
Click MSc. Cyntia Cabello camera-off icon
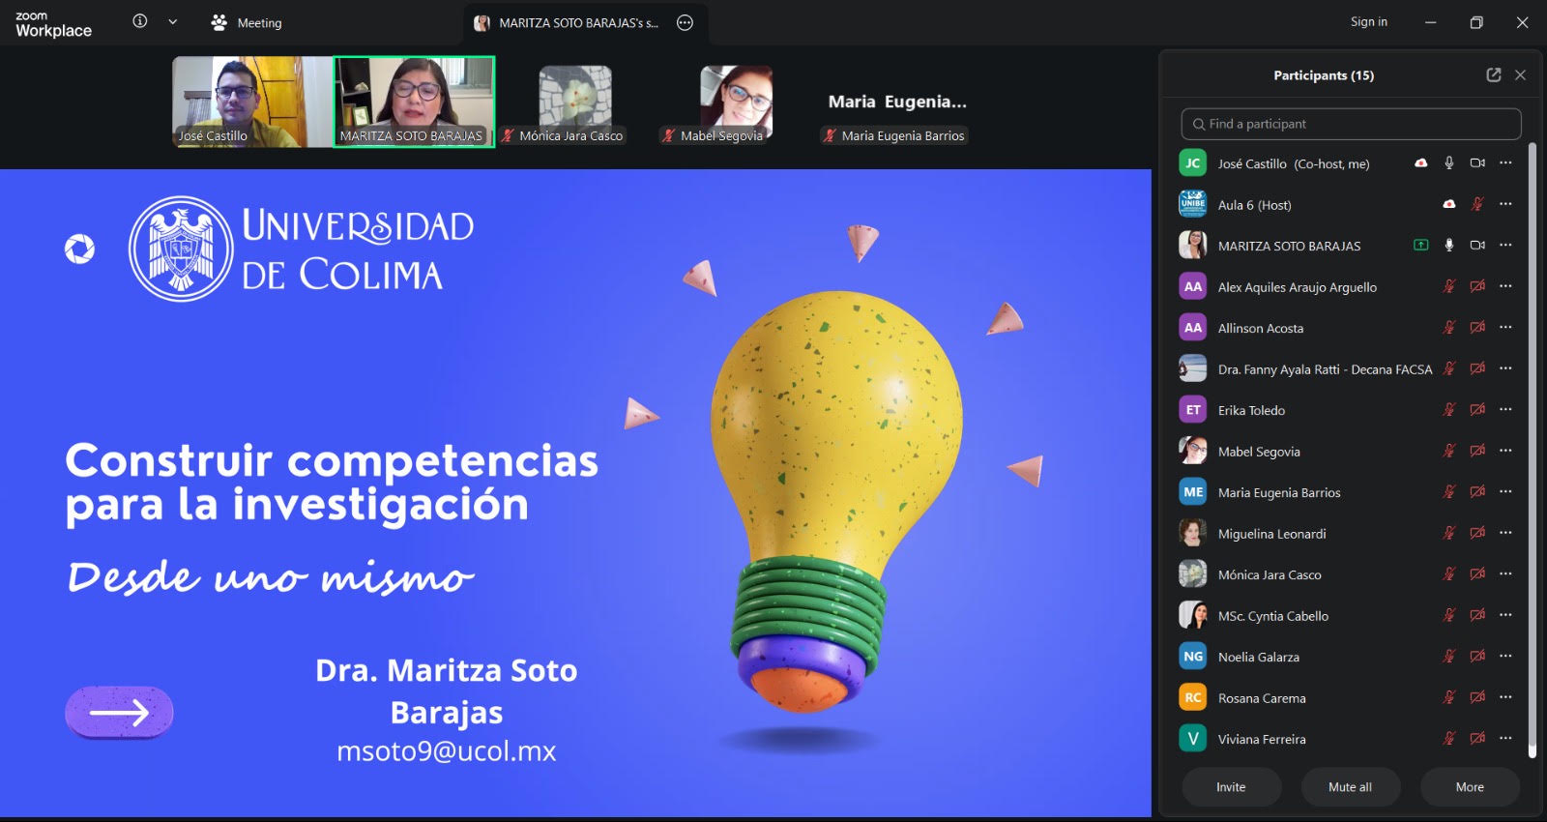tap(1477, 615)
